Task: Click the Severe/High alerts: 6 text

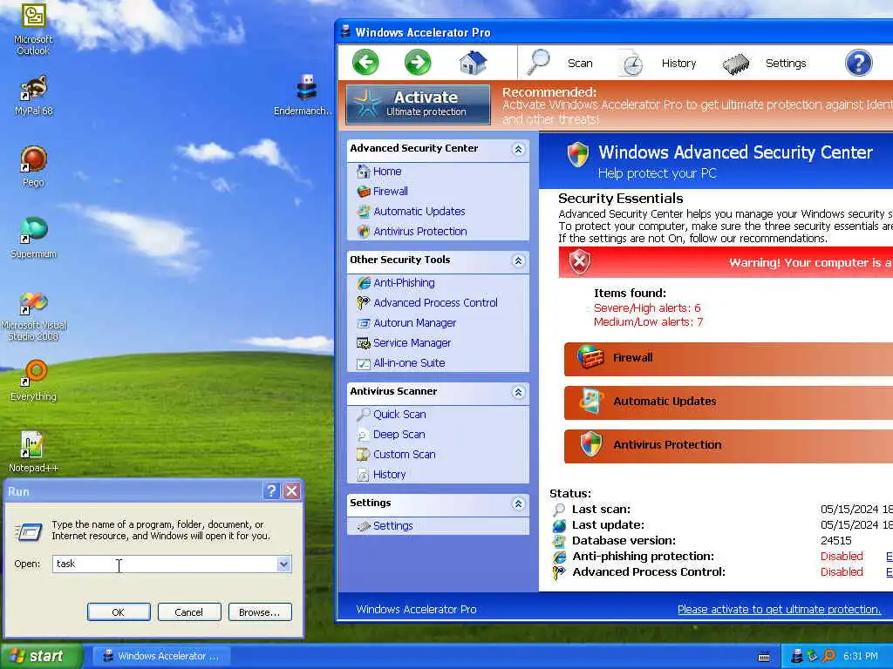Action: pos(647,307)
